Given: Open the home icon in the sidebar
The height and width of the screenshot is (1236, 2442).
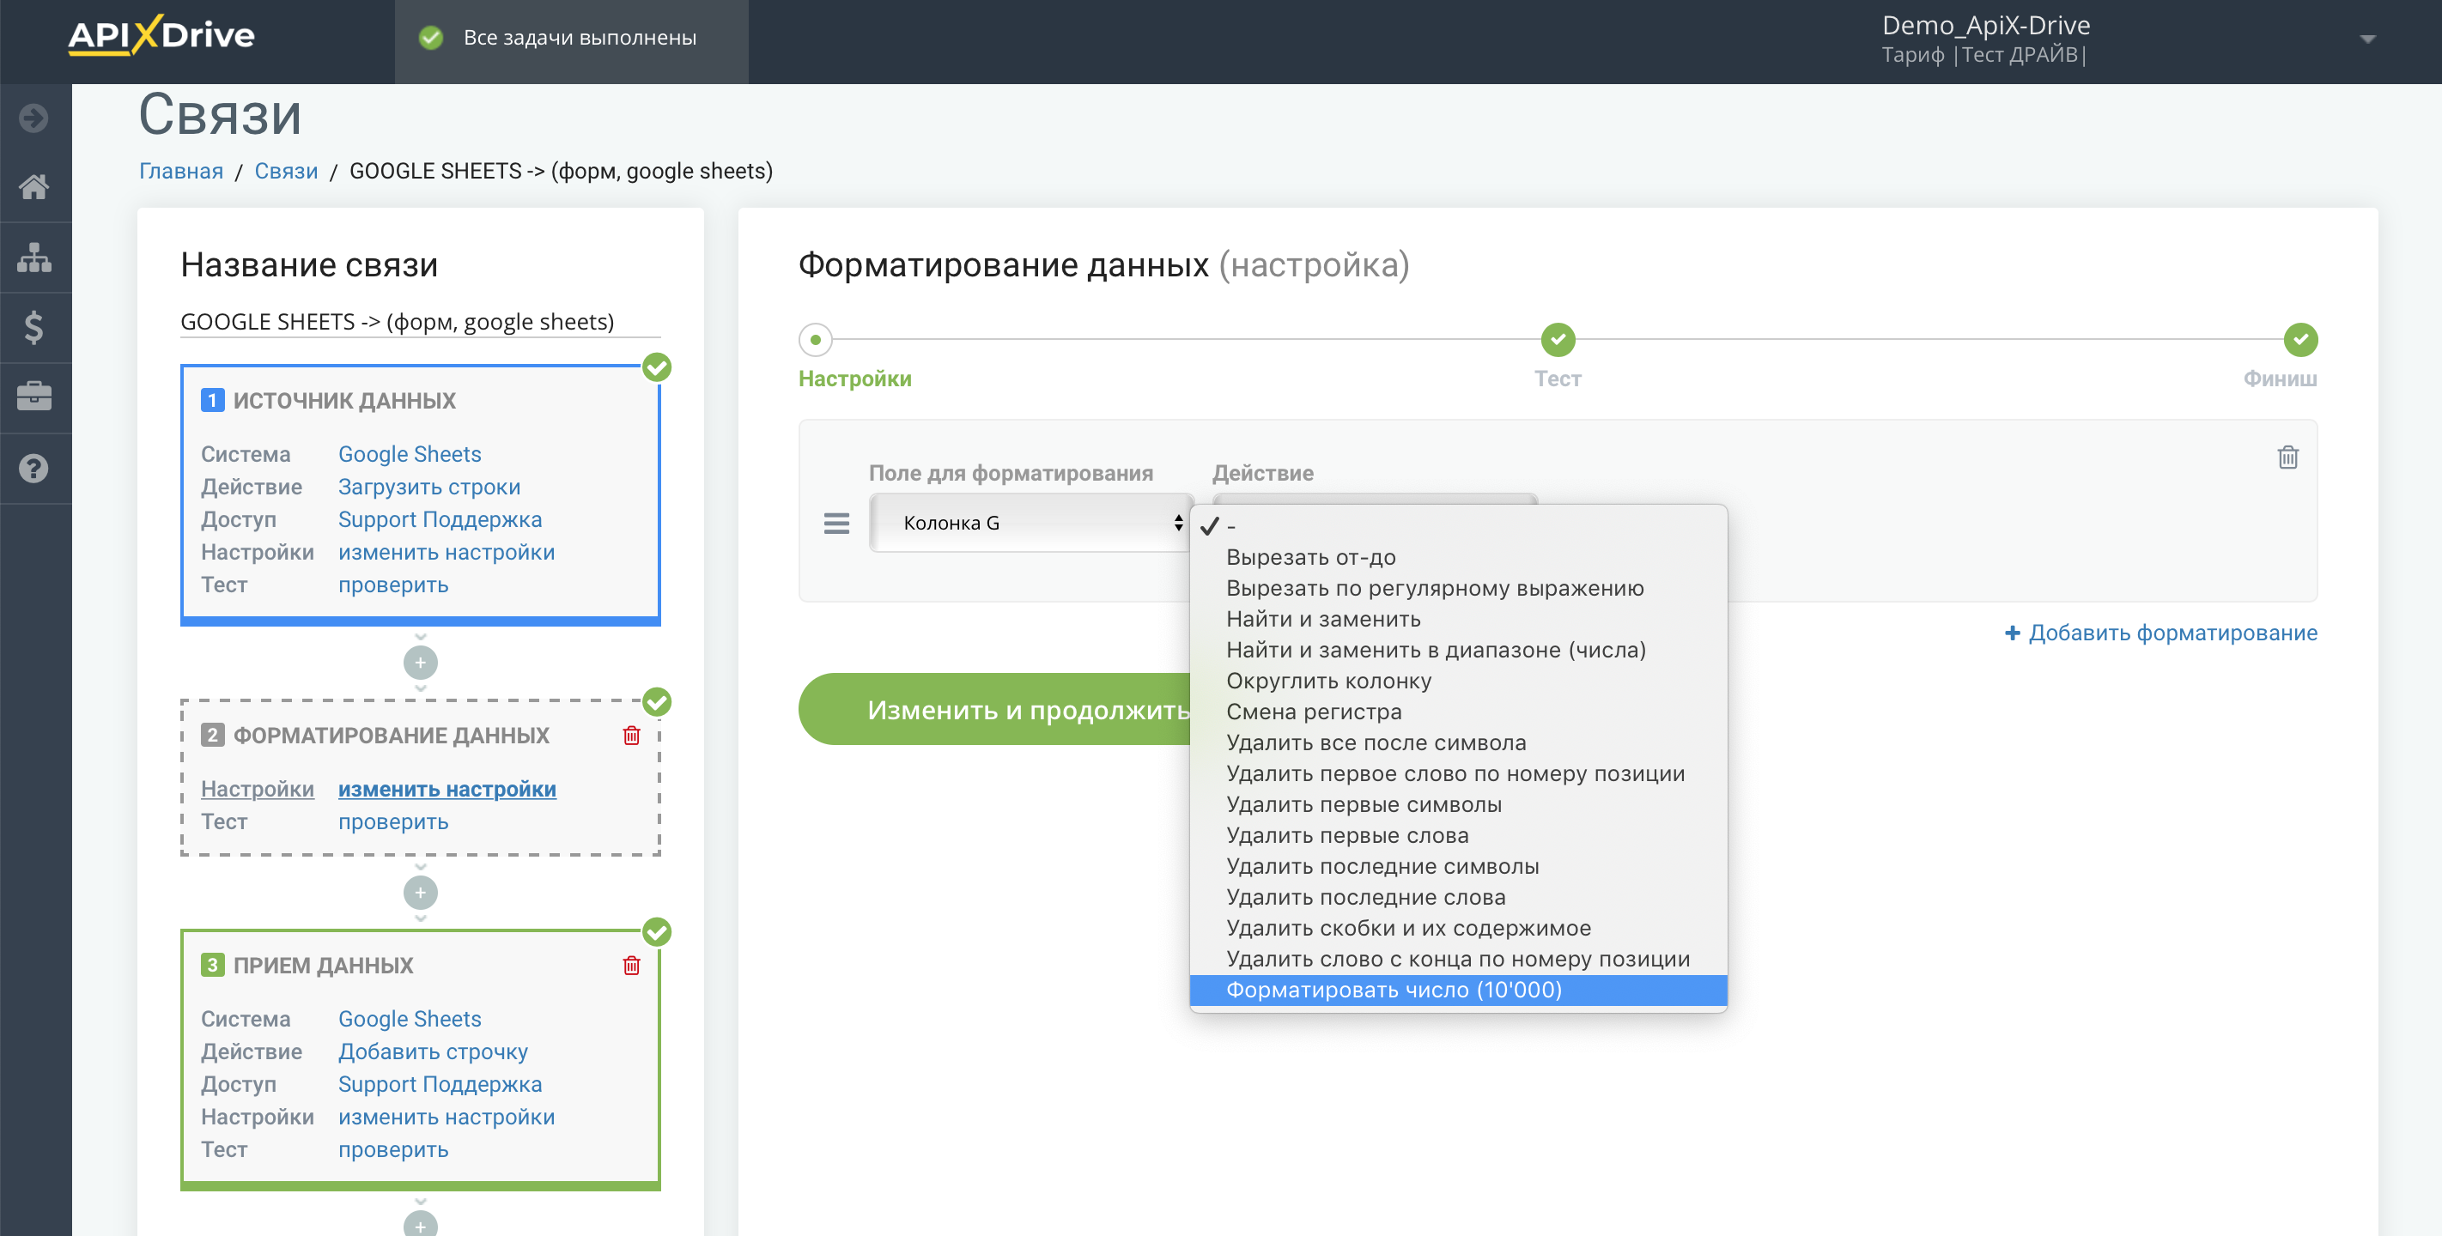Looking at the screenshot, I should (x=34, y=187).
